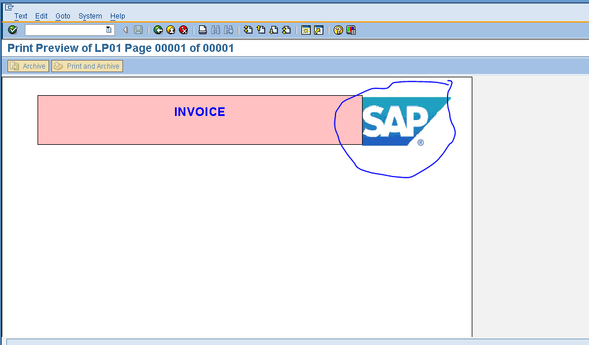The width and height of the screenshot is (589, 345).
Task: Open the System menu
Action: (90, 16)
